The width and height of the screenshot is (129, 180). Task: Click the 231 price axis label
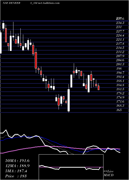point(119,27)
